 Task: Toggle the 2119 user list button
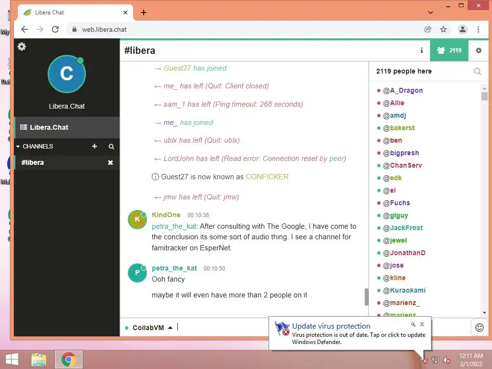pyautogui.click(x=449, y=50)
